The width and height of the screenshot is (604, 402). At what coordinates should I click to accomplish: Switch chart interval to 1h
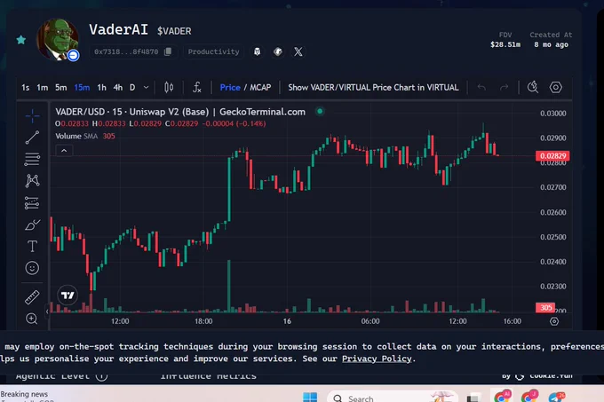pos(101,88)
